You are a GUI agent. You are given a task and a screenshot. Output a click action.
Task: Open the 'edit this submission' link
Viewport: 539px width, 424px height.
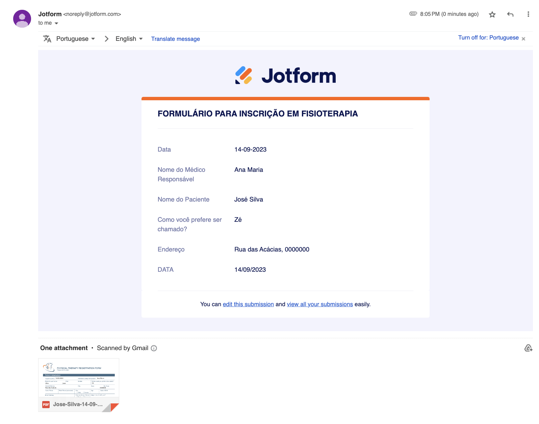(248, 304)
